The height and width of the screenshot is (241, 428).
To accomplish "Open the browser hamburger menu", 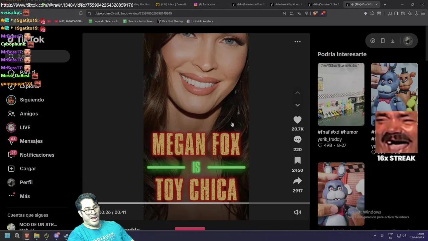I will pyautogui.click(x=423, y=13).
